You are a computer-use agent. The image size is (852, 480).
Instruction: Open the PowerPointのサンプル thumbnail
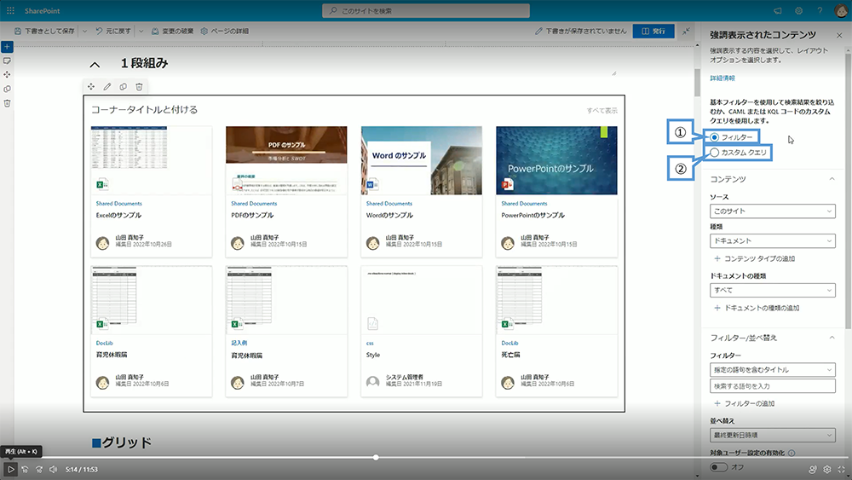tap(556, 160)
